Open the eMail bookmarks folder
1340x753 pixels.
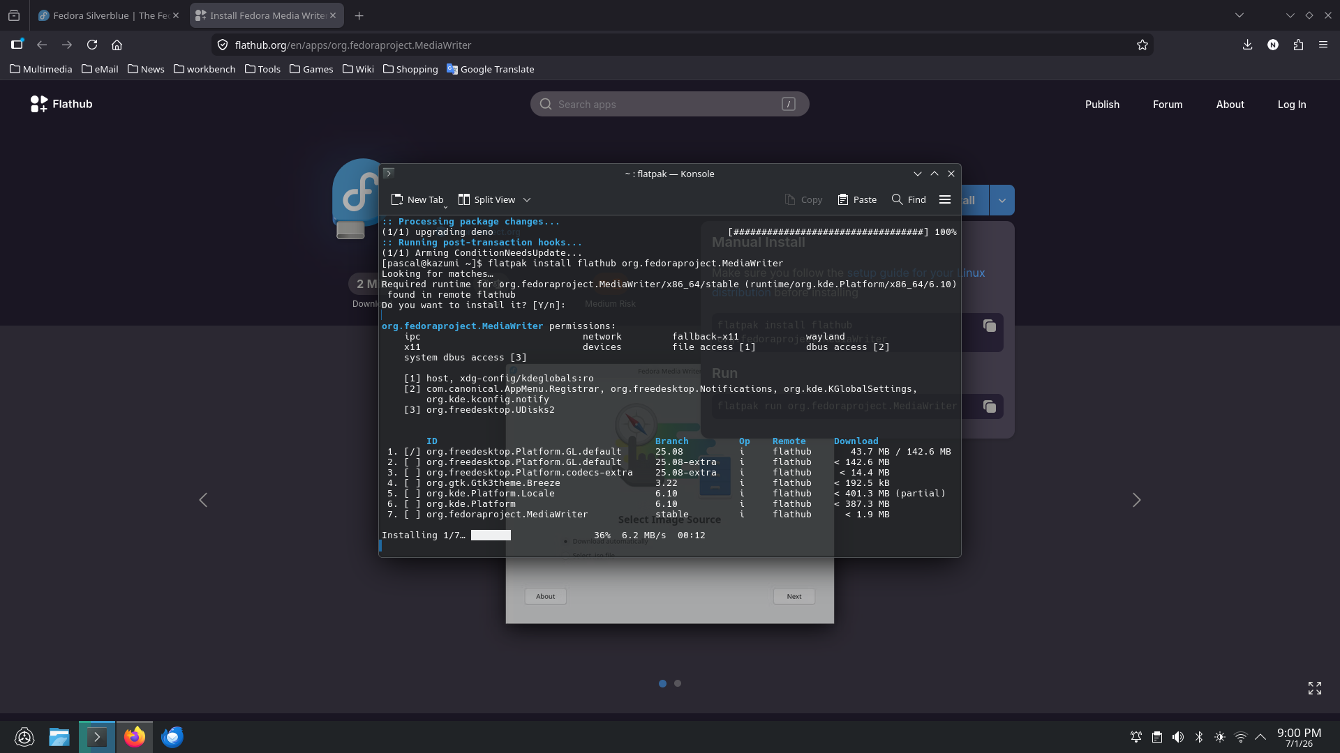(100, 69)
